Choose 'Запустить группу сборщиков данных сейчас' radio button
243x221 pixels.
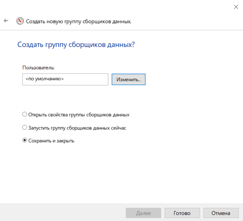coord(25,128)
